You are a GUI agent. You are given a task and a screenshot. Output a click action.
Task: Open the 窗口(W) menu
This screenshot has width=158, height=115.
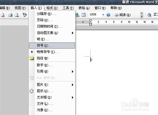[100, 8]
